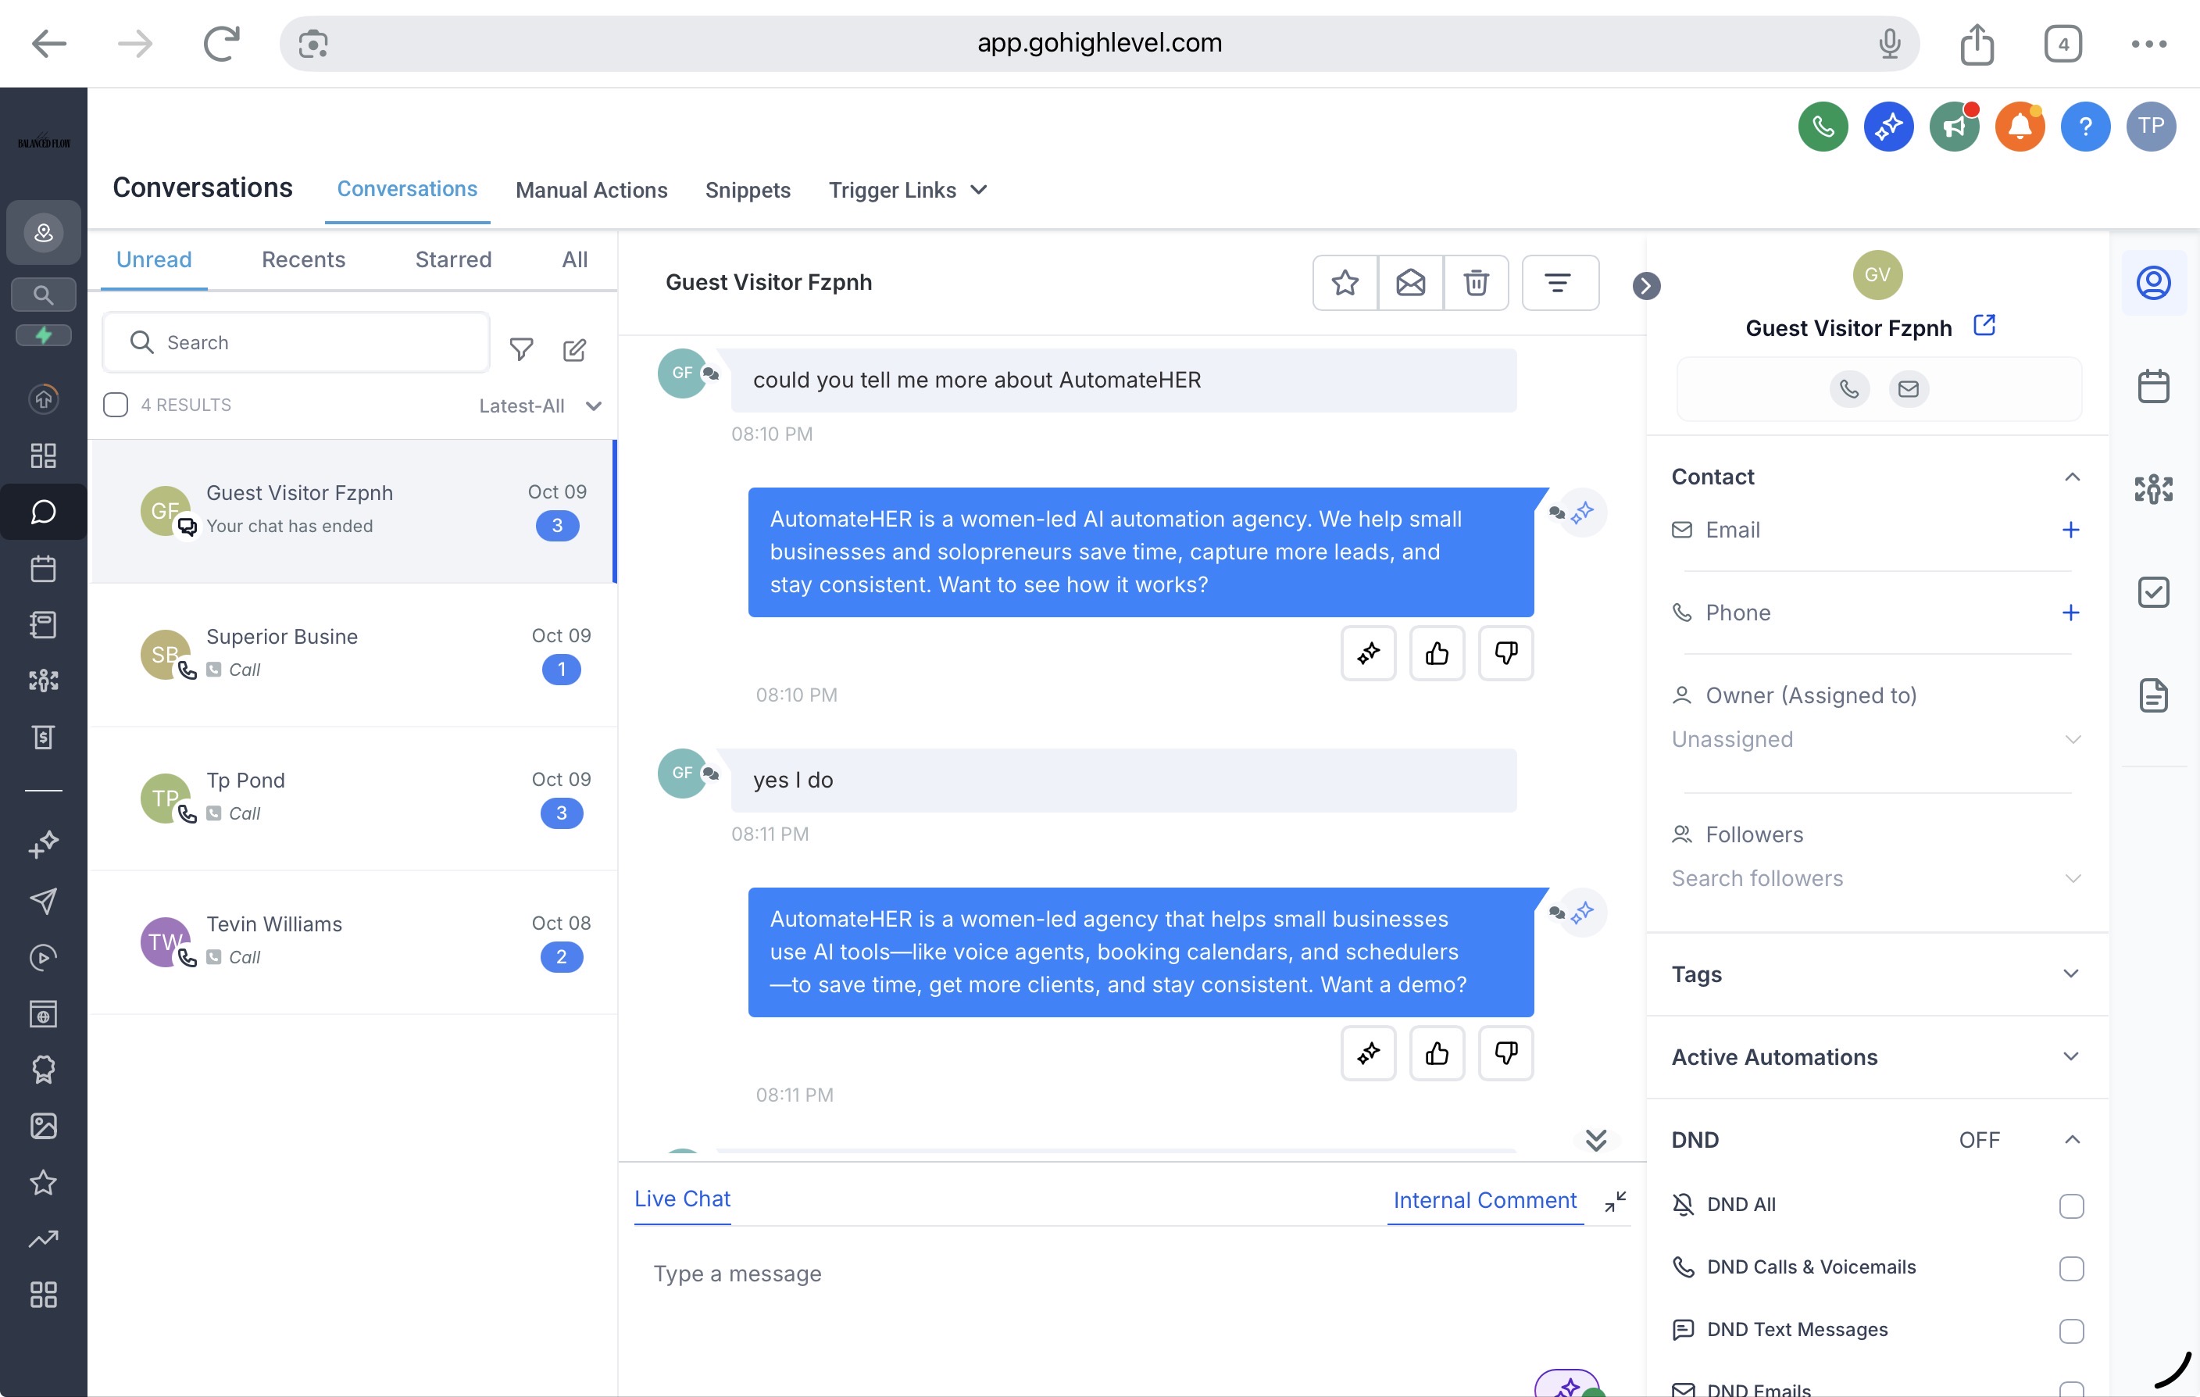The height and width of the screenshot is (1397, 2200).
Task: Expand the Tags section
Action: (2070, 974)
